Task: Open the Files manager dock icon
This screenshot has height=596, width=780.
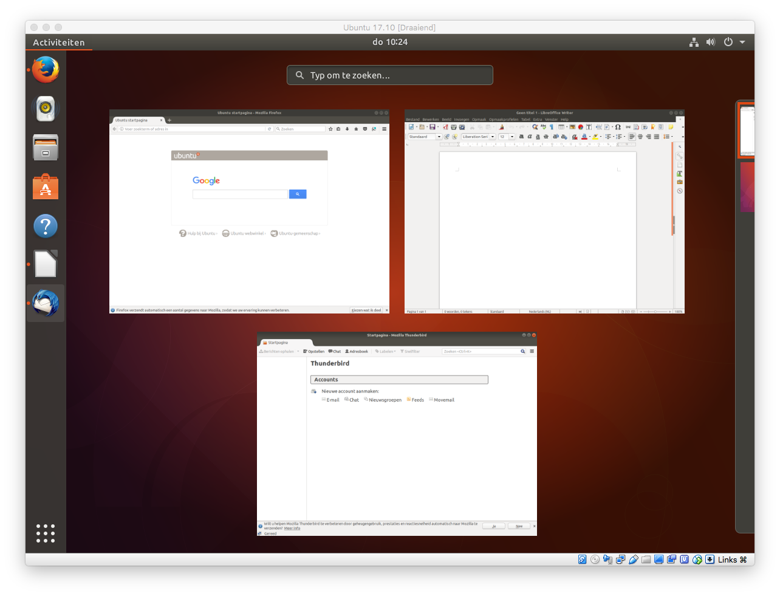Action: 46,148
